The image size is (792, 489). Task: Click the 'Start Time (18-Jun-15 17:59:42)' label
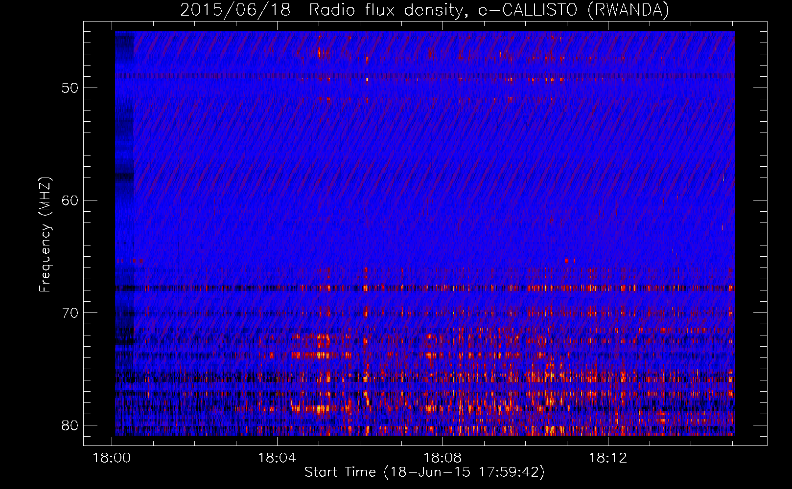(424, 472)
